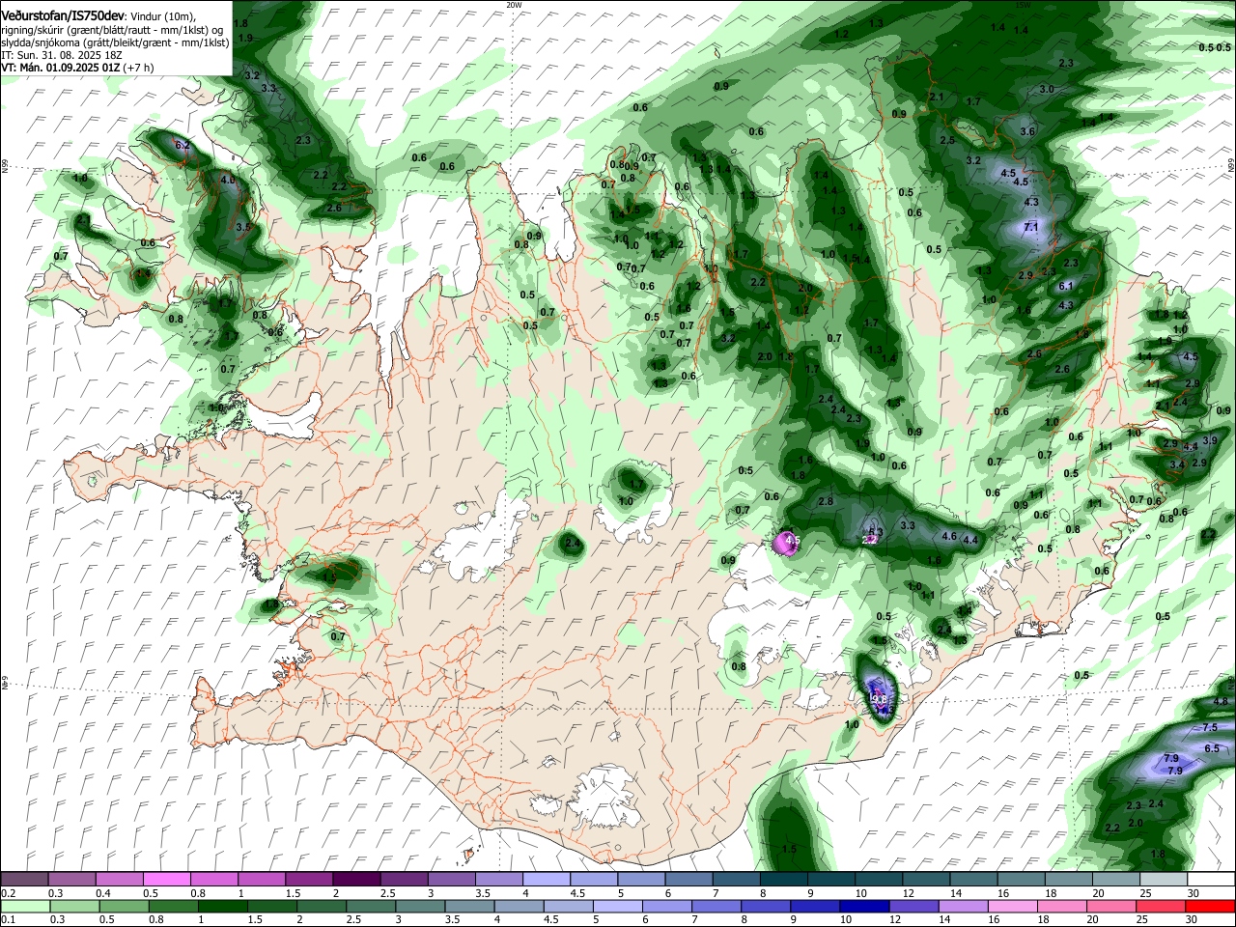The image size is (1236, 927).
Task: Click the 4.0 precipitation value in the Westfjords
Action: coord(228,180)
